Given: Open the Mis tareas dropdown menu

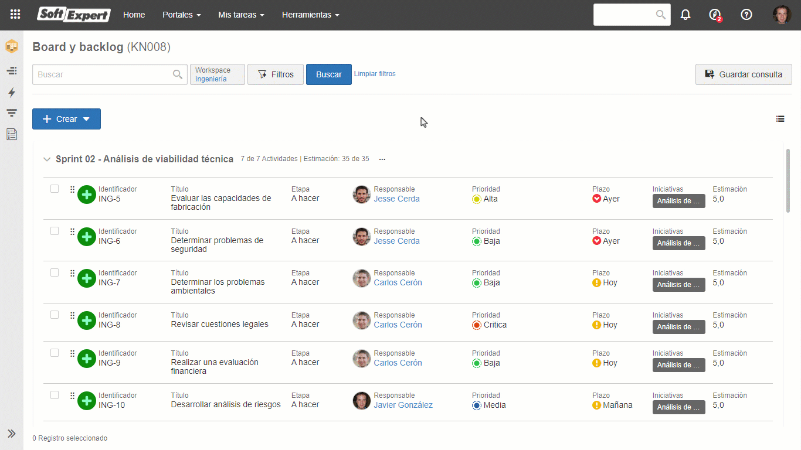Looking at the screenshot, I should click(241, 15).
